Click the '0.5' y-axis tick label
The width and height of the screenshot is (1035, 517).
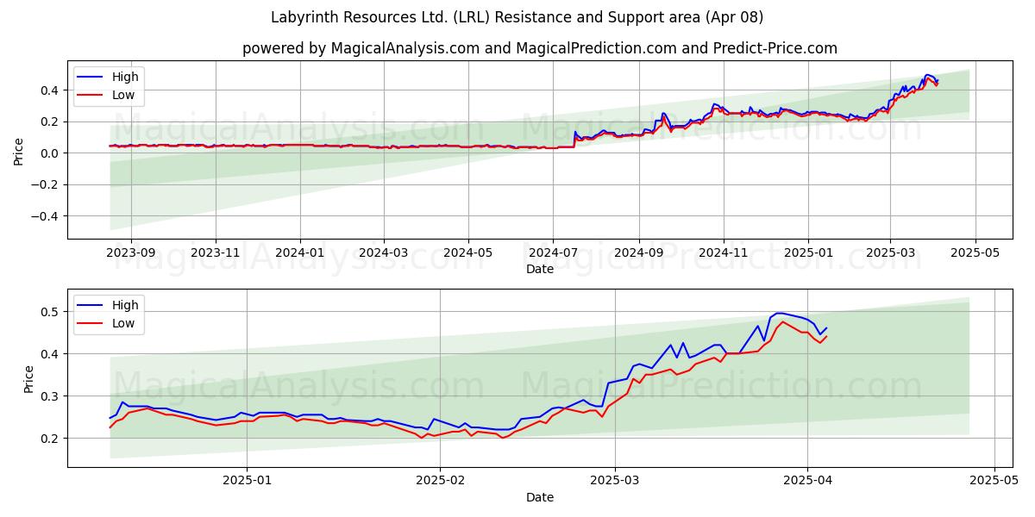[51, 312]
